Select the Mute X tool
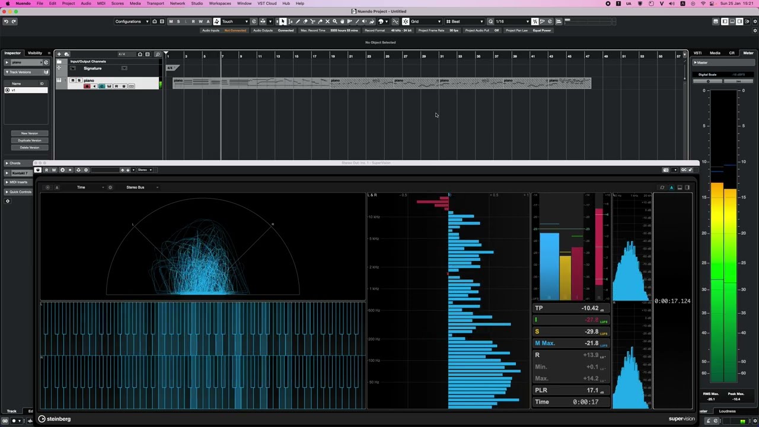The height and width of the screenshot is (427, 759). point(327,21)
